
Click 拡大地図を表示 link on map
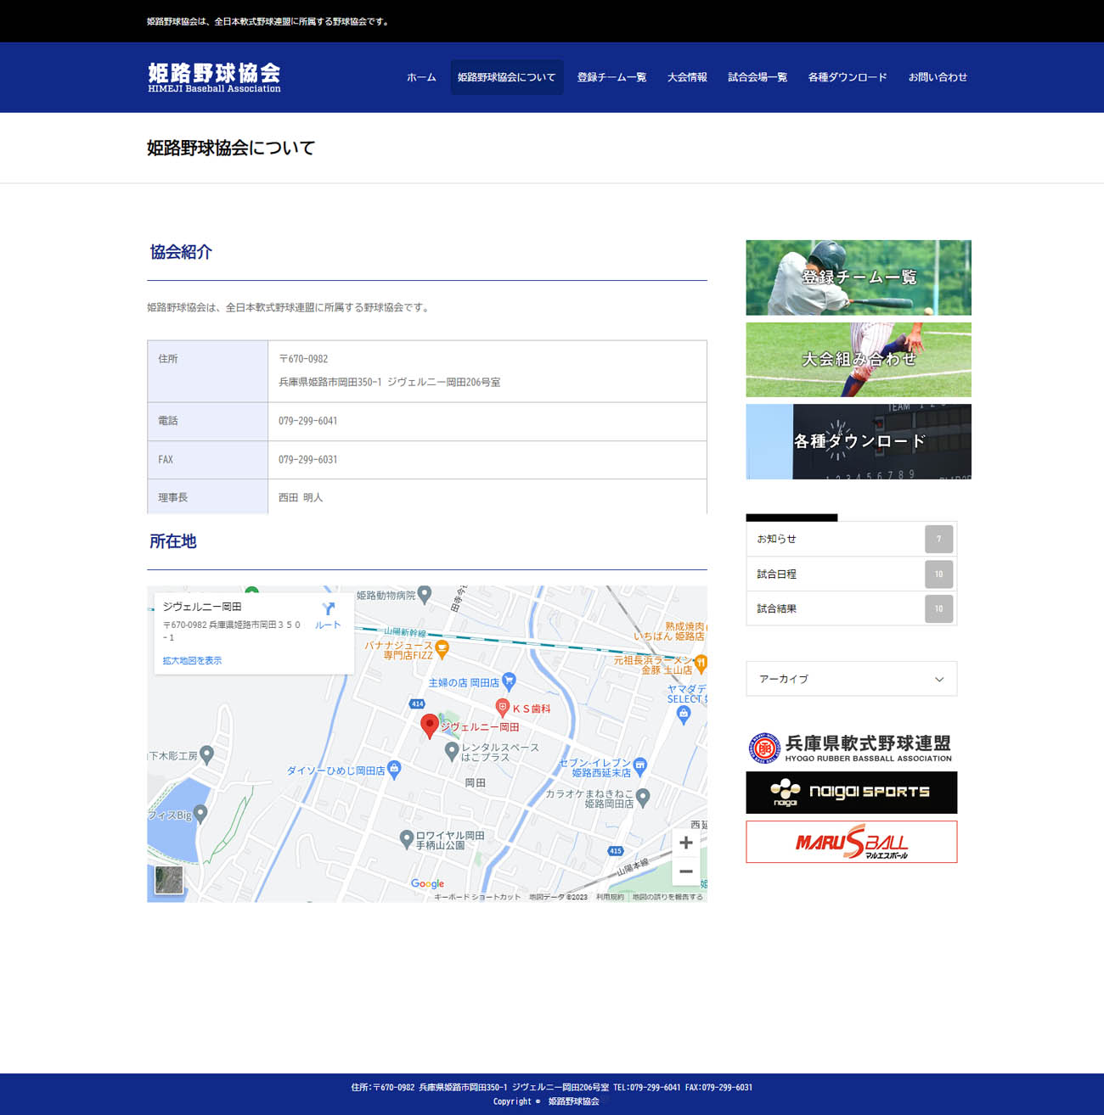pyautogui.click(x=192, y=660)
